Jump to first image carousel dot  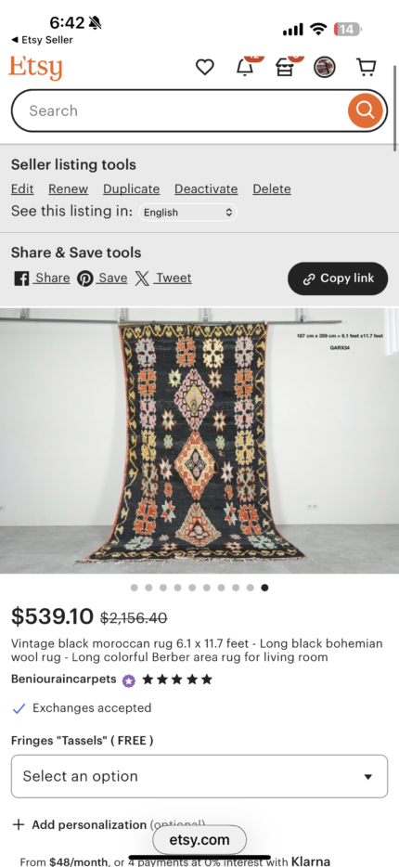135,588
